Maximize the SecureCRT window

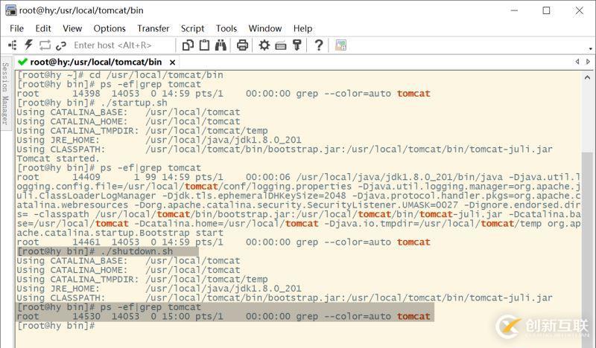coord(546,10)
